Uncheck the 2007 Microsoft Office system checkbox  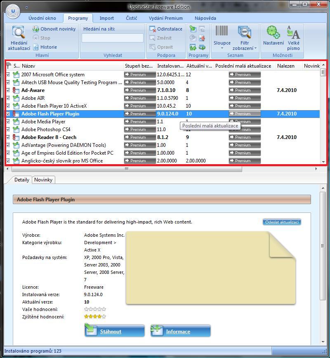pos(8,74)
